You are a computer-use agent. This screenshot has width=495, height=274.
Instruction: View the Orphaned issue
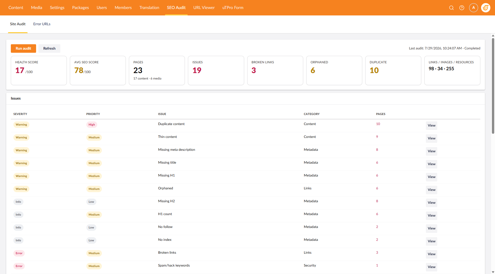432,190
